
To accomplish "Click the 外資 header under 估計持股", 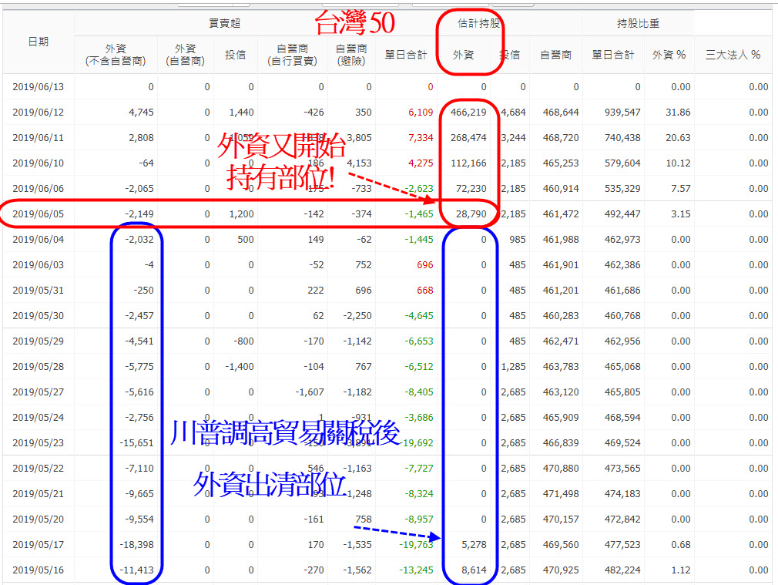I will point(463,55).
